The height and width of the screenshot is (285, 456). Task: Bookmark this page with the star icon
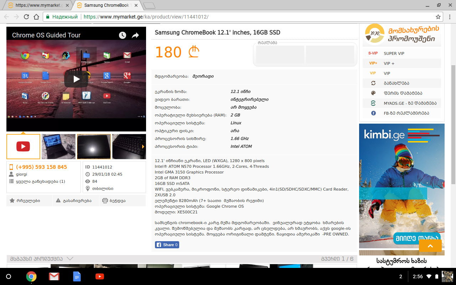point(438,17)
